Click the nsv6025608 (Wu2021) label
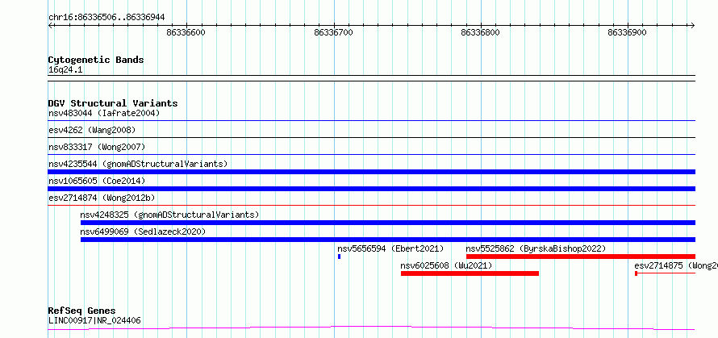The width and height of the screenshot is (718, 338). [446, 265]
